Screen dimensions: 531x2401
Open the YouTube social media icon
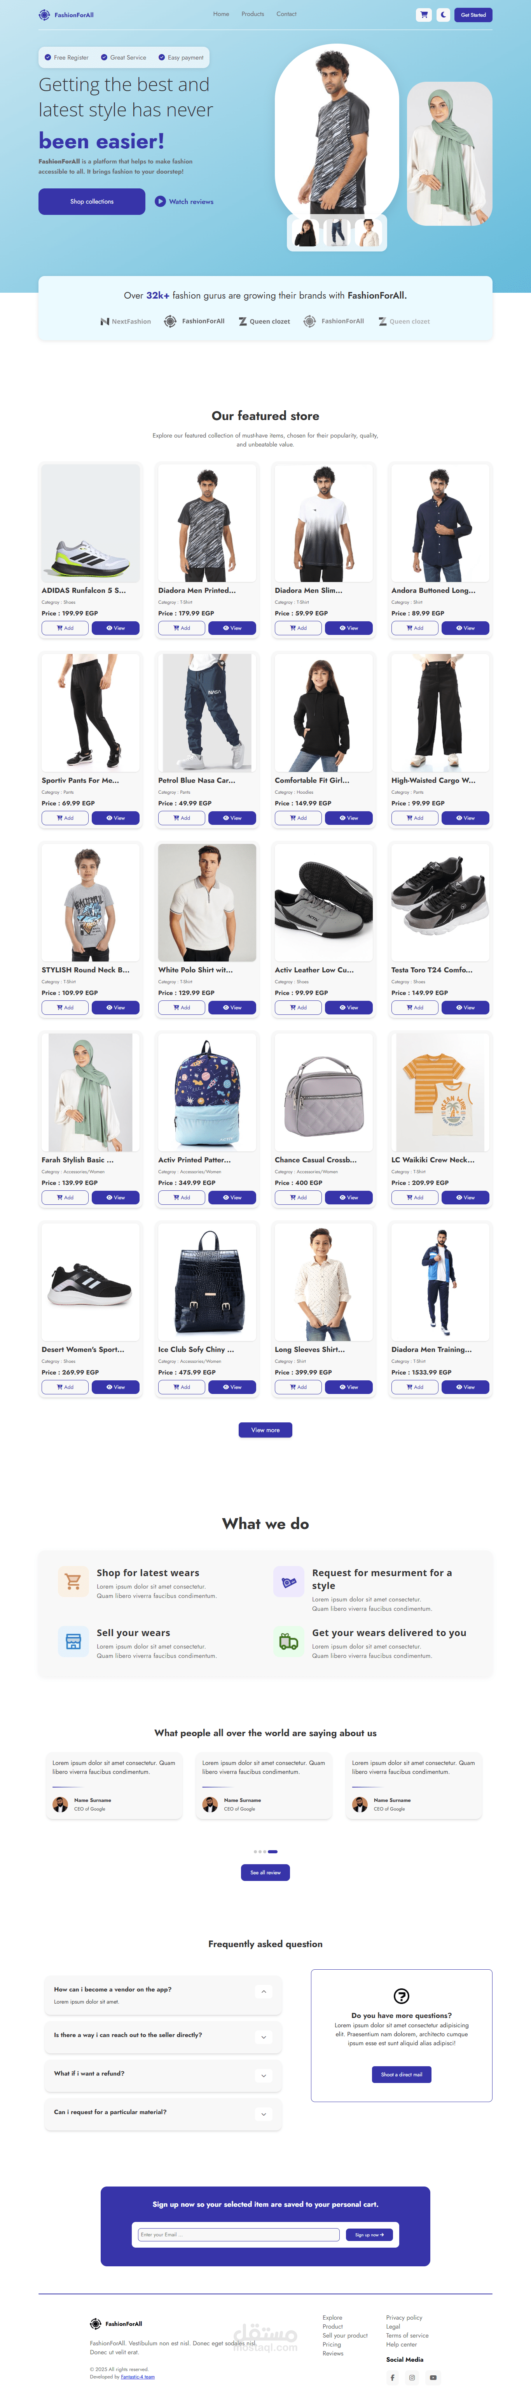click(432, 2377)
